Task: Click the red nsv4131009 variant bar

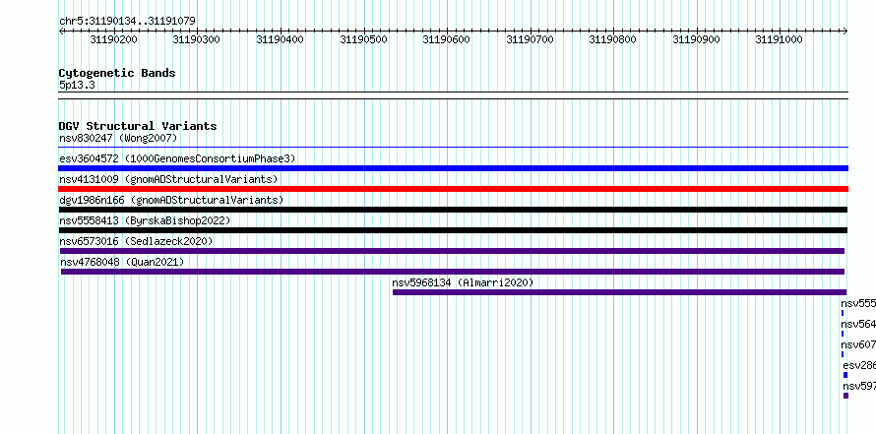Action: tap(453, 189)
